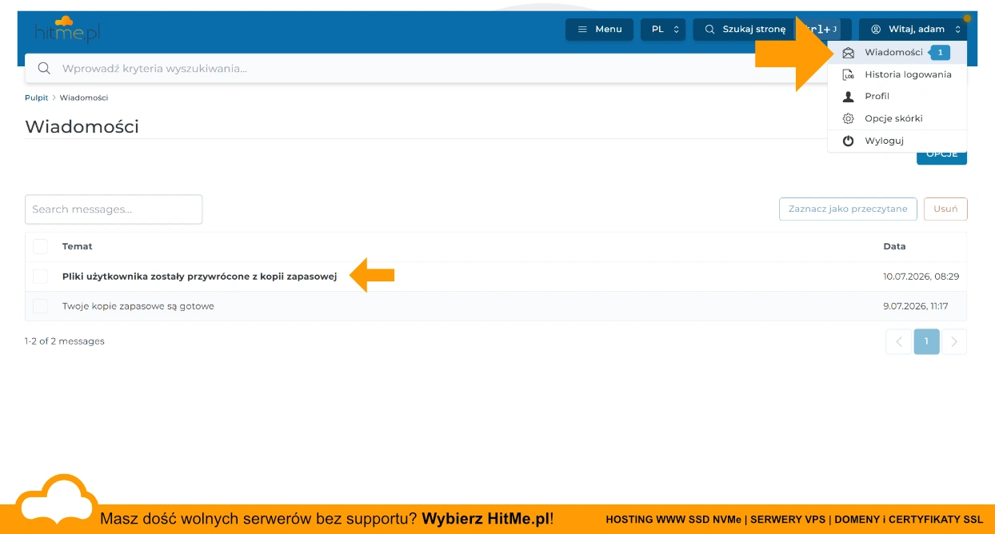
Task: Click the unread count badge next to Wiadomości
Action: pos(940,53)
